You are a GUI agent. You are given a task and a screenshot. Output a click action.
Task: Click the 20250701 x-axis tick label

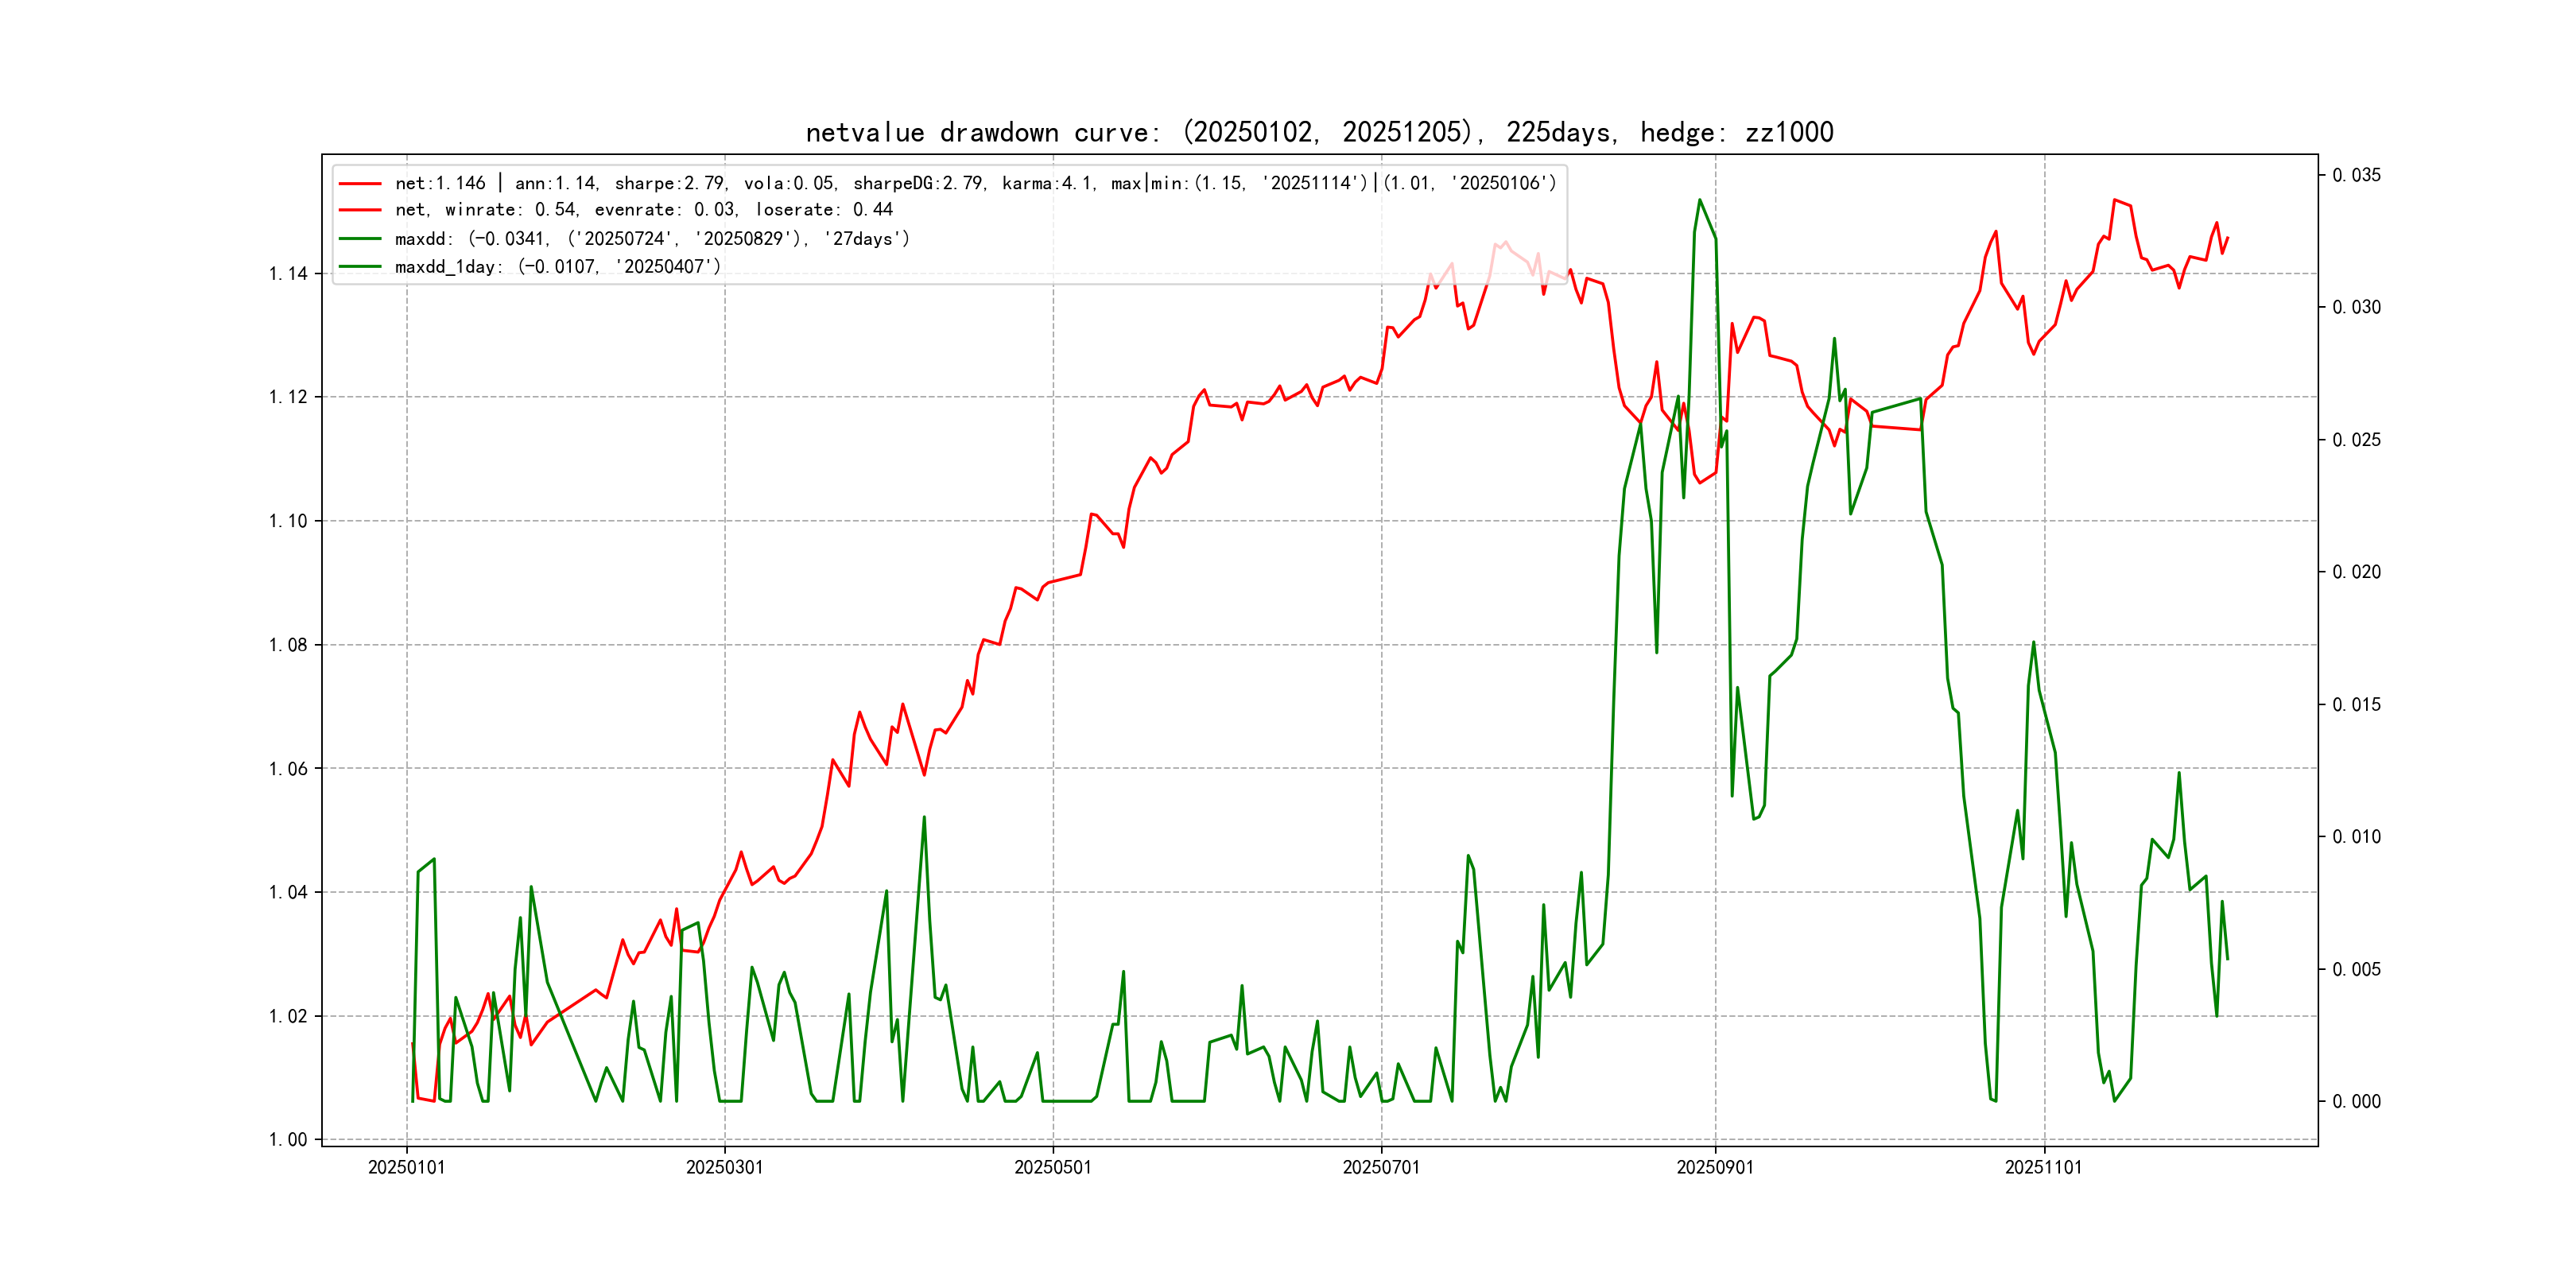[1380, 1168]
